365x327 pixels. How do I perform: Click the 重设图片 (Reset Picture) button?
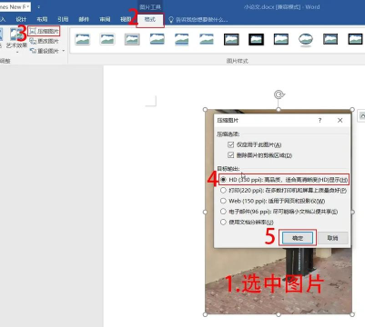pos(45,51)
